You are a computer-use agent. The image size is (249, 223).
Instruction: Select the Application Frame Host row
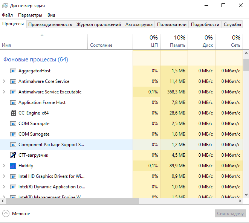(121, 102)
